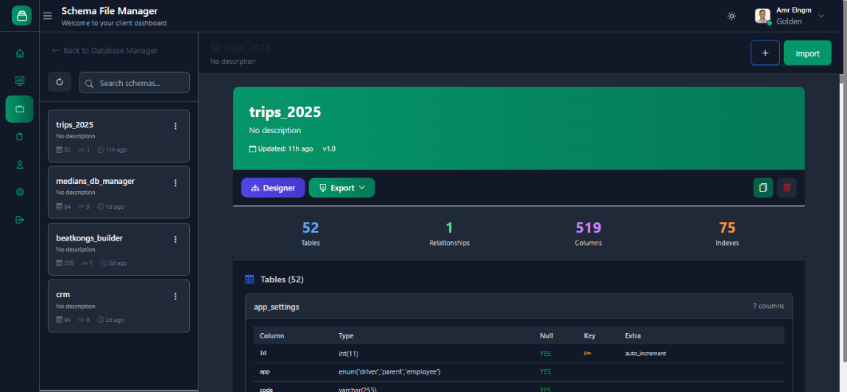Screen dimensions: 847x392
Task: Open the Designer button
Action: (x=273, y=188)
